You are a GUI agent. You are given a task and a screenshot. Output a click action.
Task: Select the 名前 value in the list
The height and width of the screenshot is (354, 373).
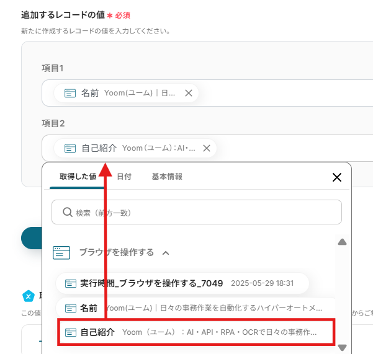tap(195, 308)
